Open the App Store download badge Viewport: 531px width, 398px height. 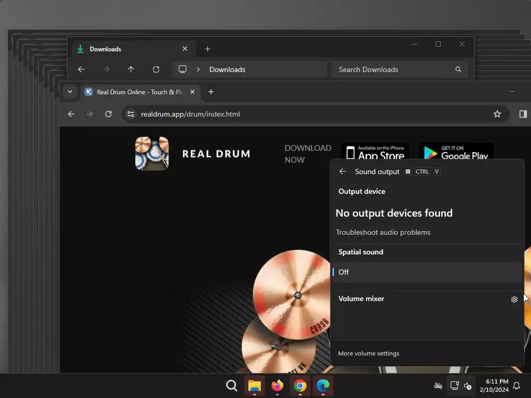375,151
